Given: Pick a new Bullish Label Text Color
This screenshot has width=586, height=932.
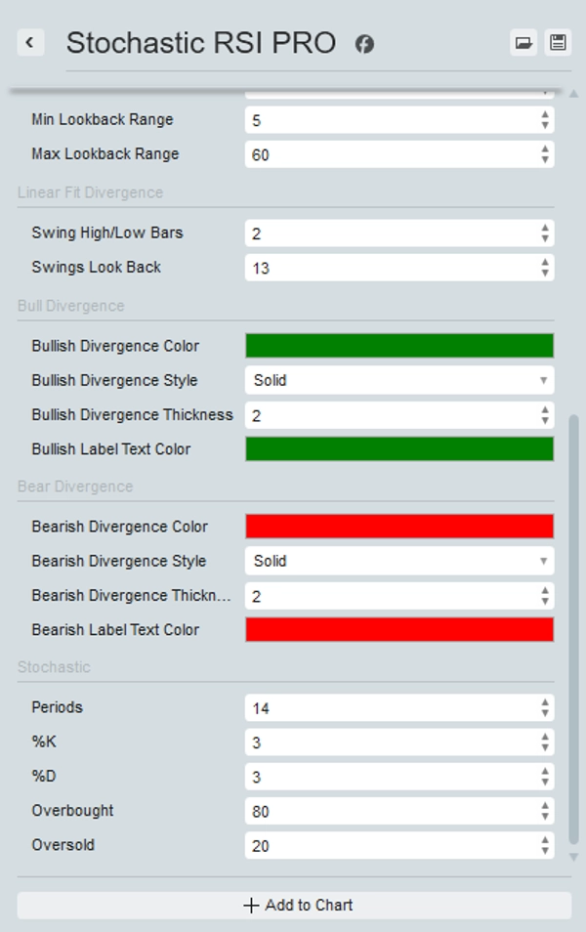Looking at the screenshot, I should [x=398, y=448].
